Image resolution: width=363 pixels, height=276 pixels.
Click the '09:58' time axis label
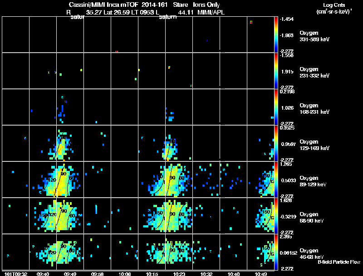(x=97, y=274)
